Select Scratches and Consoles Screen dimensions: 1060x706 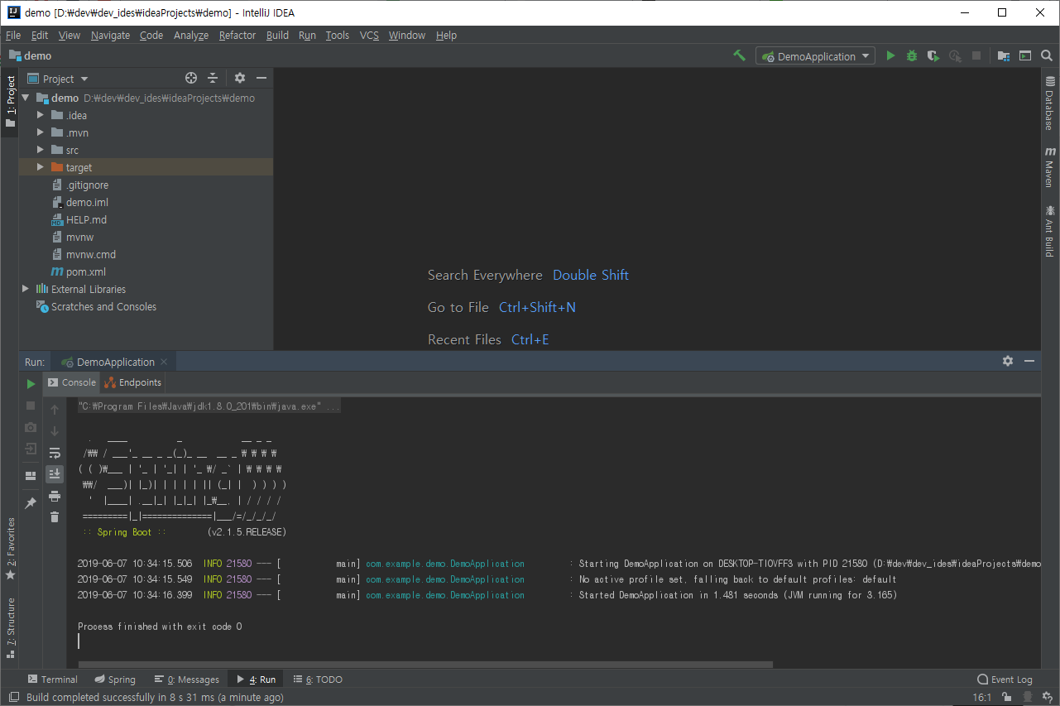[103, 306]
